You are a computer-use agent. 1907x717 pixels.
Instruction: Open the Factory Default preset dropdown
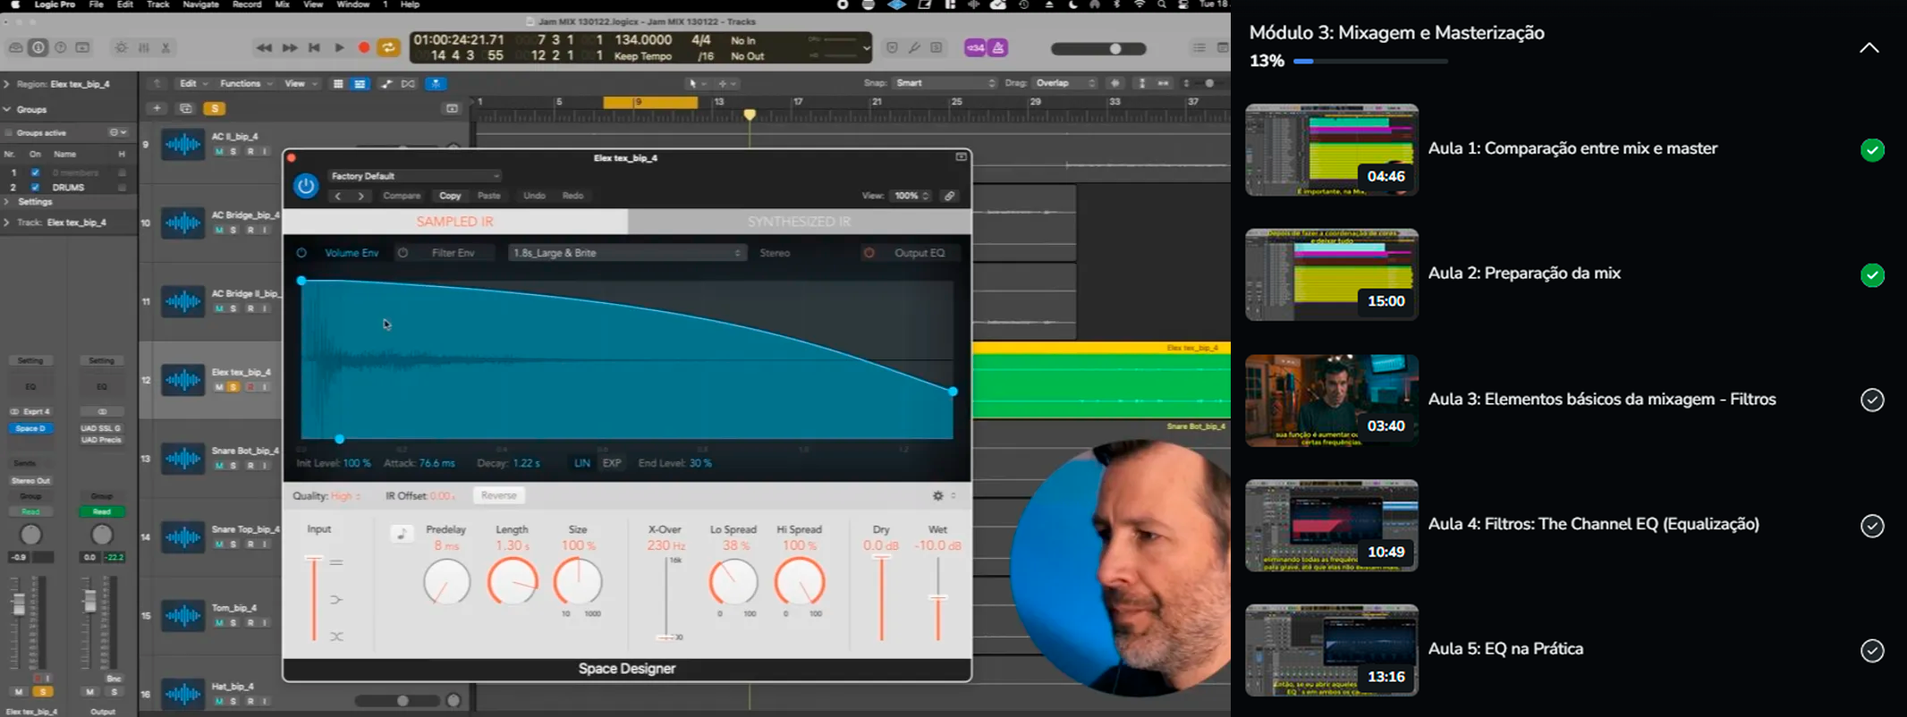(x=415, y=176)
